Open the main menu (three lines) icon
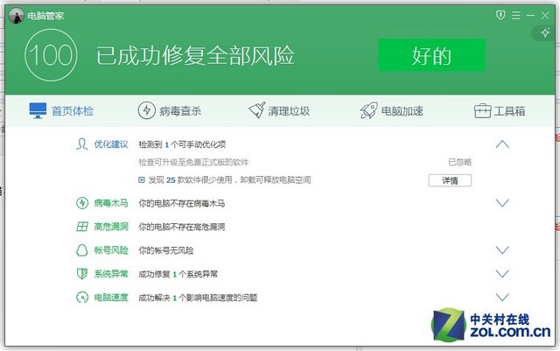The image size is (560, 351). [515, 15]
